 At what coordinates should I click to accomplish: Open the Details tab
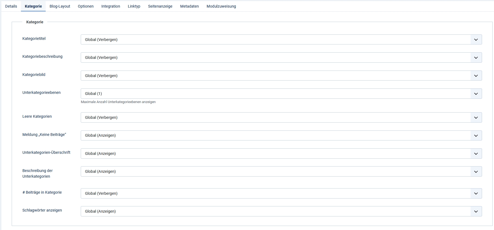(x=11, y=6)
